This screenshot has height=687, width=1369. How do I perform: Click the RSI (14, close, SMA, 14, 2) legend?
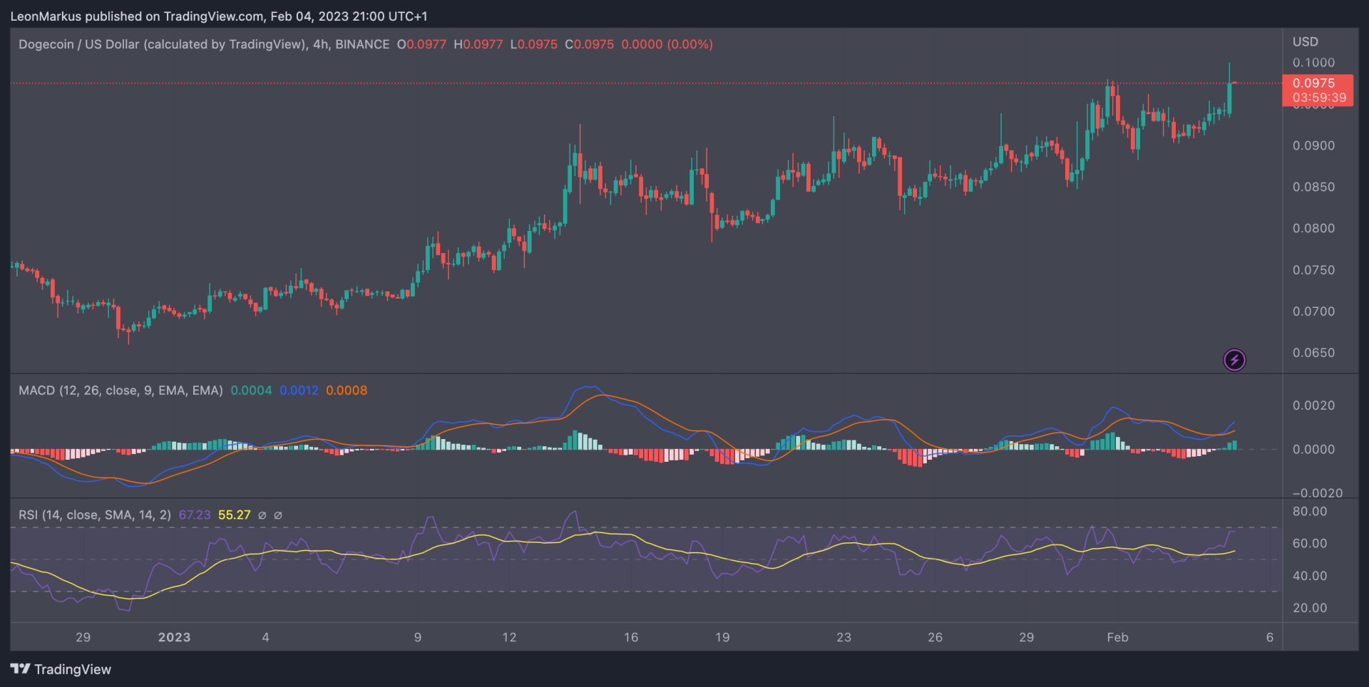coord(95,515)
